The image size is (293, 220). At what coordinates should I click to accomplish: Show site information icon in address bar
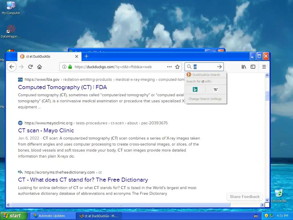coord(64,67)
